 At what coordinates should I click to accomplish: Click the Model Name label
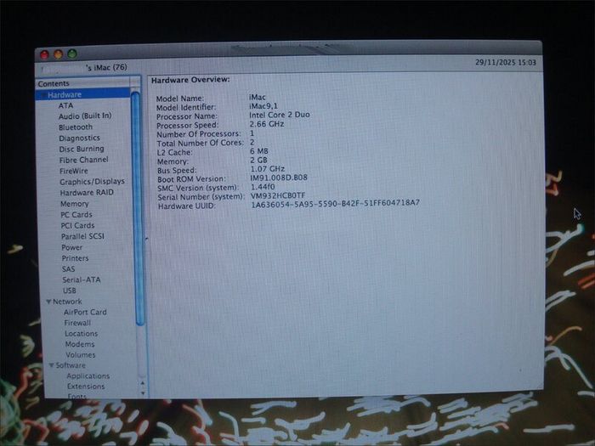[x=180, y=99]
